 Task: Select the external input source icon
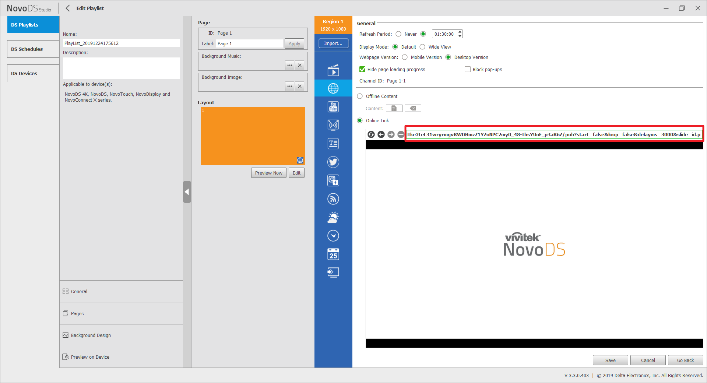click(x=333, y=273)
